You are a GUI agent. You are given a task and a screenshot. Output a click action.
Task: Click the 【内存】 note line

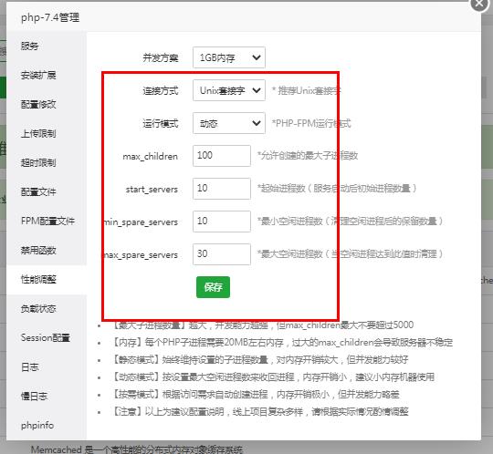(x=282, y=342)
